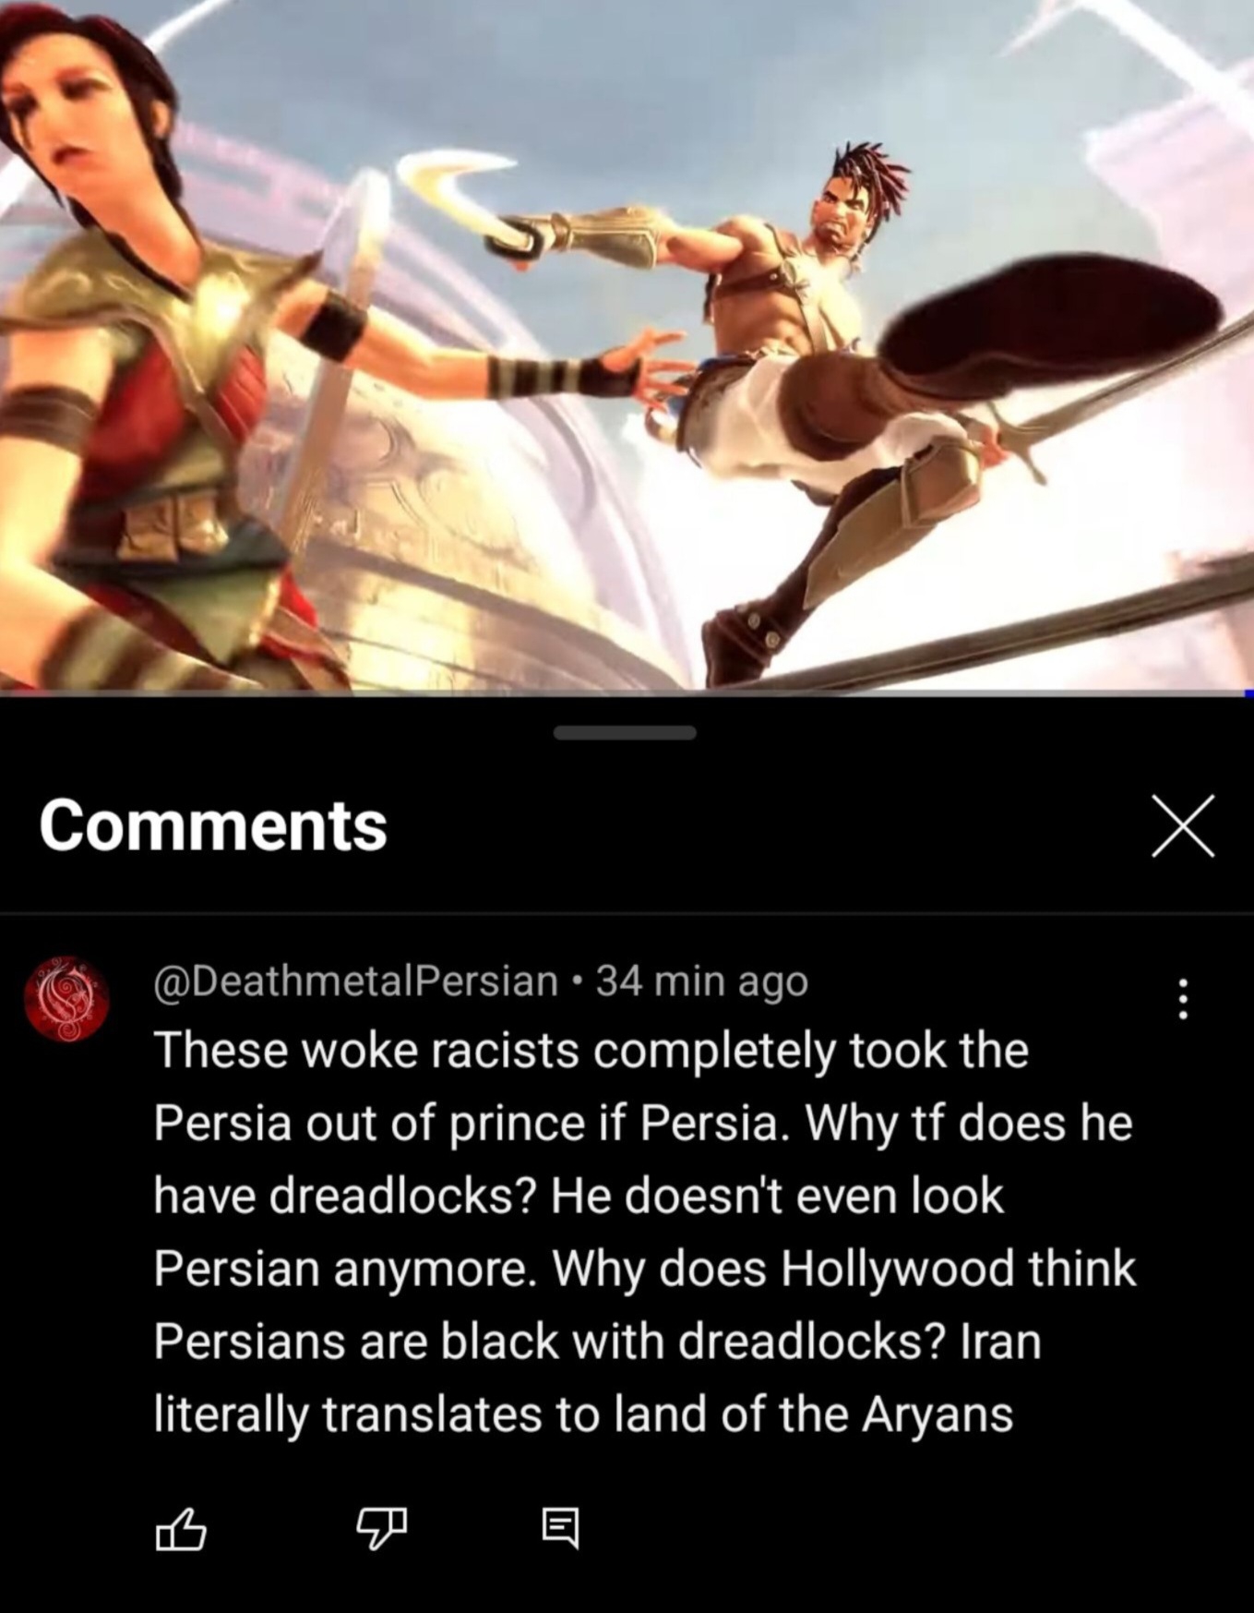Open replies with the reply icon
This screenshot has width=1254, height=1613.
560,1528
